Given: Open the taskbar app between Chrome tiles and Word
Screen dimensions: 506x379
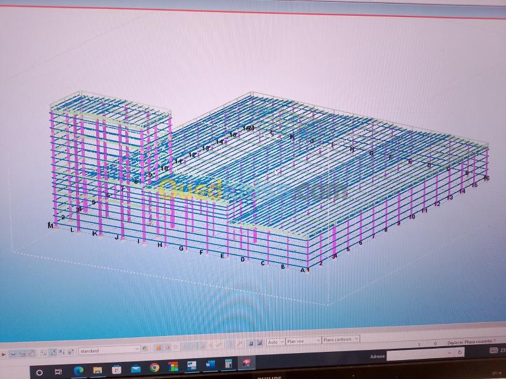Looking at the screenshot, I should pyautogui.click(x=192, y=366).
